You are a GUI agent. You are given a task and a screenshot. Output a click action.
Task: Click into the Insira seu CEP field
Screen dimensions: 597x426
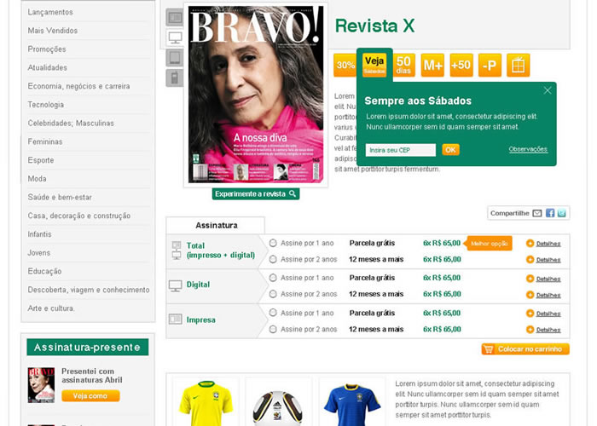(x=401, y=150)
